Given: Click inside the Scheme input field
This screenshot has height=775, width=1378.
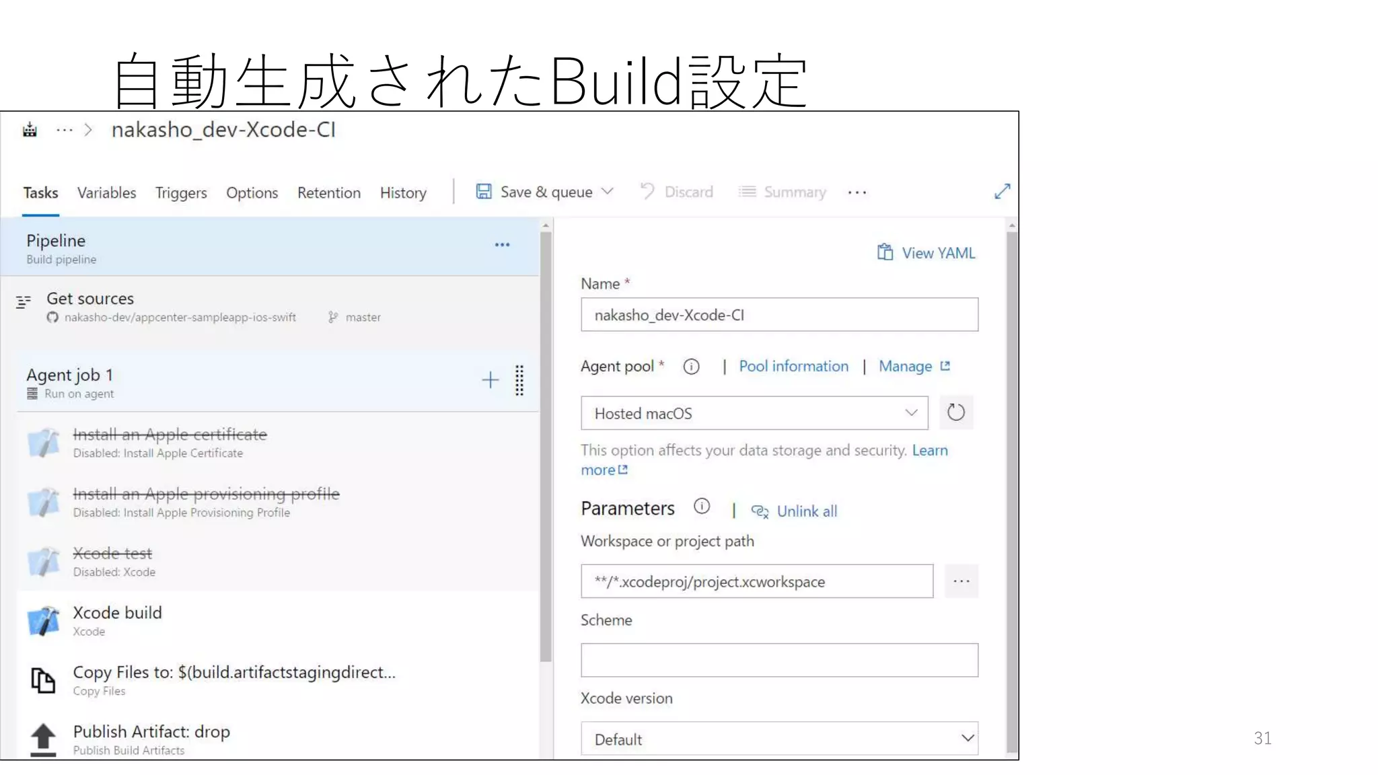Looking at the screenshot, I should [778, 660].
